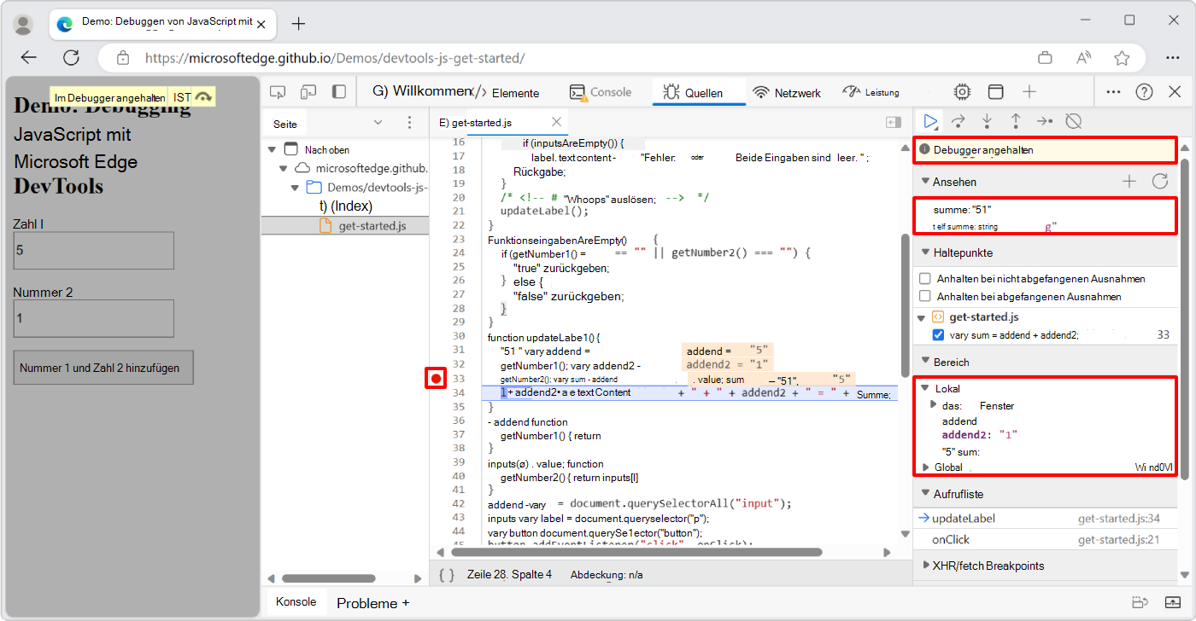
Task: Click the Zahl I input field
Action: click(x=92, y=250)
